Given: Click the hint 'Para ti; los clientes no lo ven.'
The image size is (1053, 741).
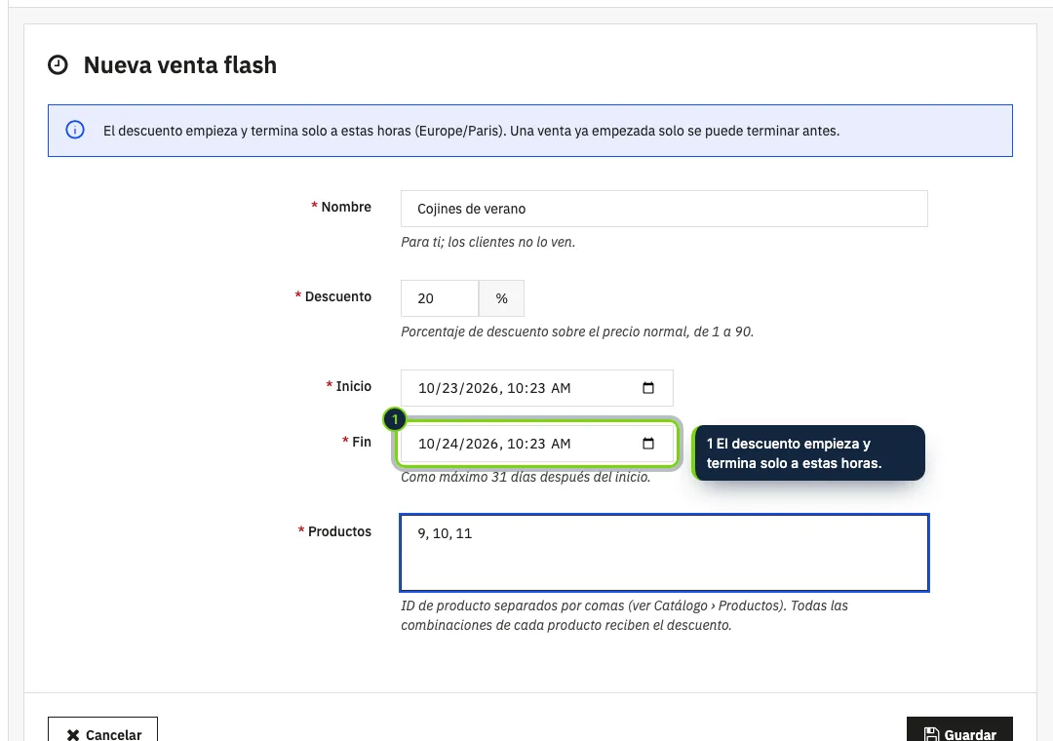Looking at the screenshot, I should point(488,242).
